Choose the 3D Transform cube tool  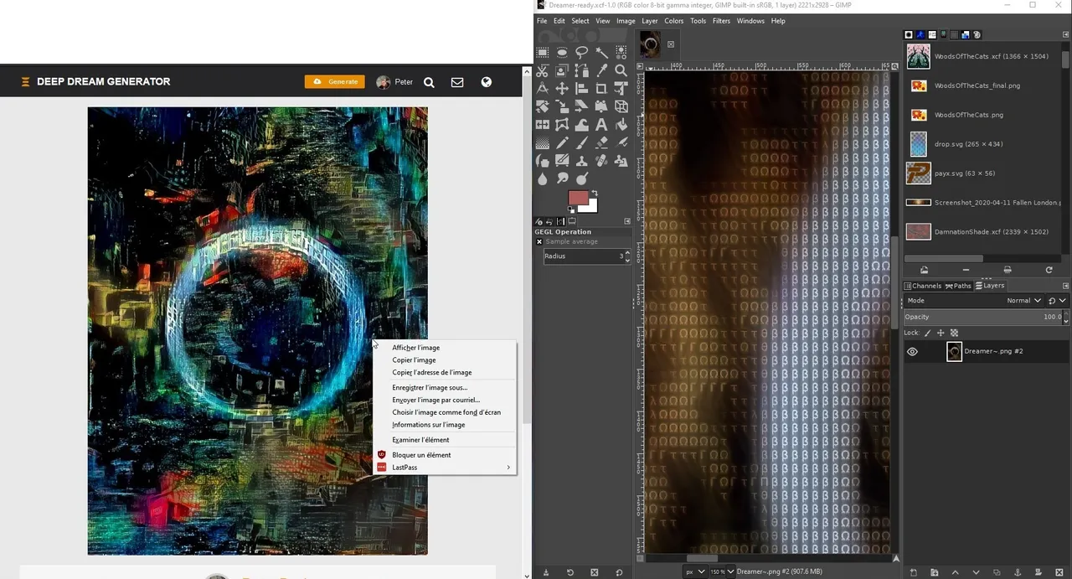click(x=621, y=106)
